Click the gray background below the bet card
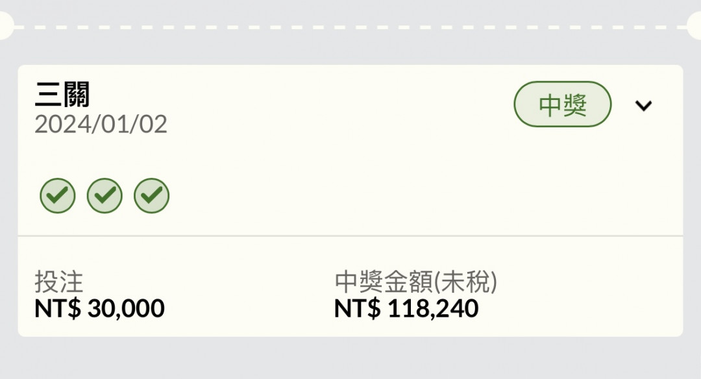Screen dimensions: 701x379 [350, 358]
